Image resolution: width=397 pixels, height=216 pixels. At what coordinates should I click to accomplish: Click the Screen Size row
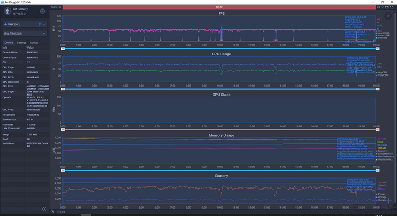click(25, 119)
